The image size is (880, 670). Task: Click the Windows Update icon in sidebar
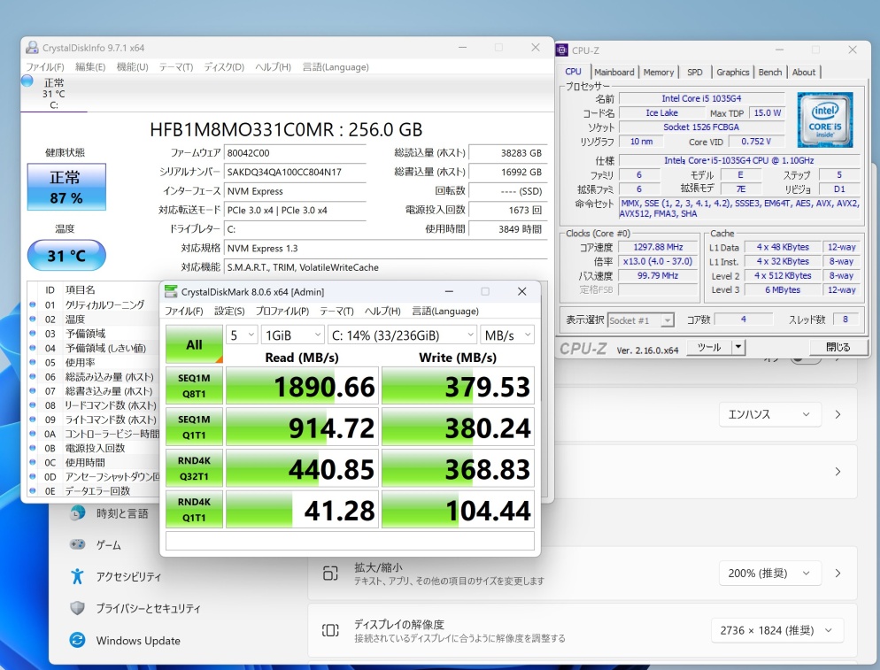click(78, 641)
